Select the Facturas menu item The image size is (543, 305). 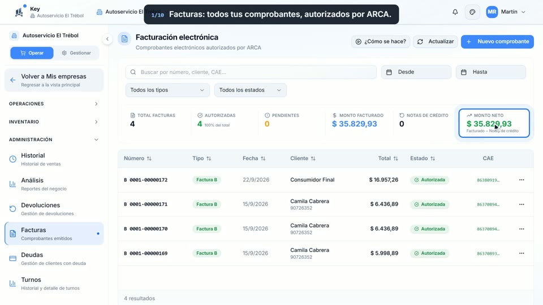[54, 234]
